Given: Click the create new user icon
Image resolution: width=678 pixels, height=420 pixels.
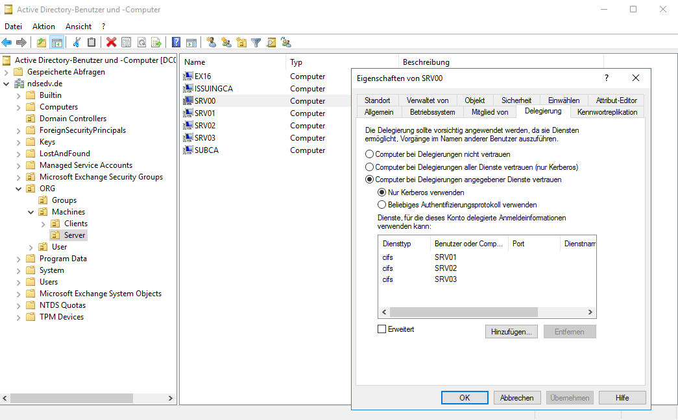Looking at the screenshot, I should [211, 42].
